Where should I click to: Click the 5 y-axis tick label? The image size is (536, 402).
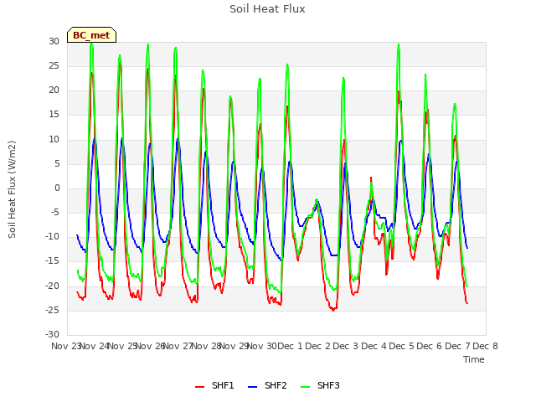[x=57, y=164]
